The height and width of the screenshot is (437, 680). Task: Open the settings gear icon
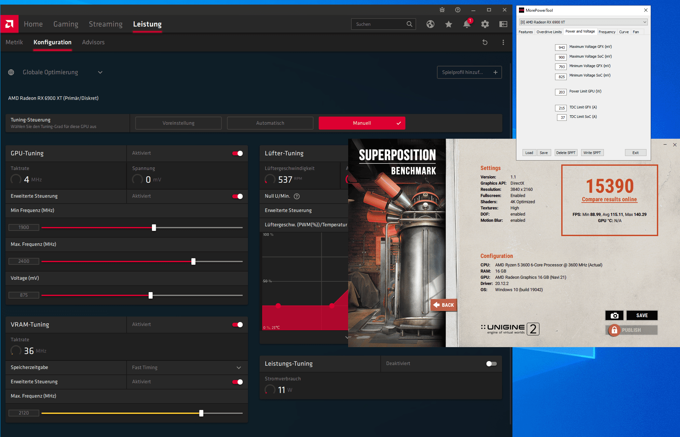click(485, 24)
